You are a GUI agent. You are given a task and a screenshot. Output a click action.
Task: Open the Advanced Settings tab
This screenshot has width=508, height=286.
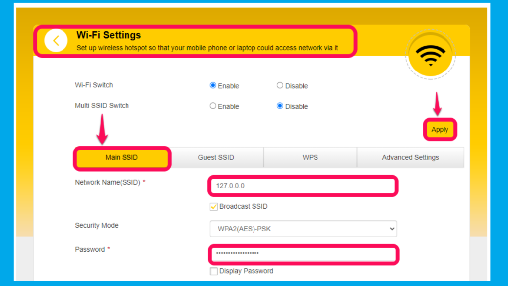click(410, 157)
